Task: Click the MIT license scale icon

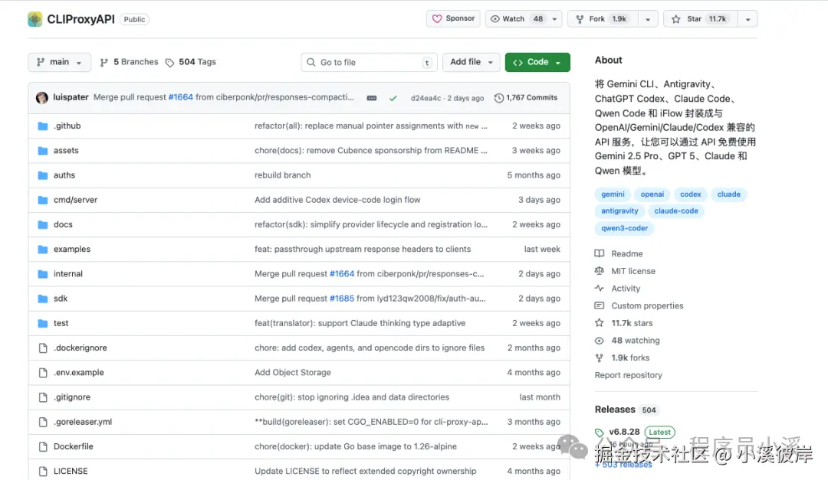Action: pos(600,271)
